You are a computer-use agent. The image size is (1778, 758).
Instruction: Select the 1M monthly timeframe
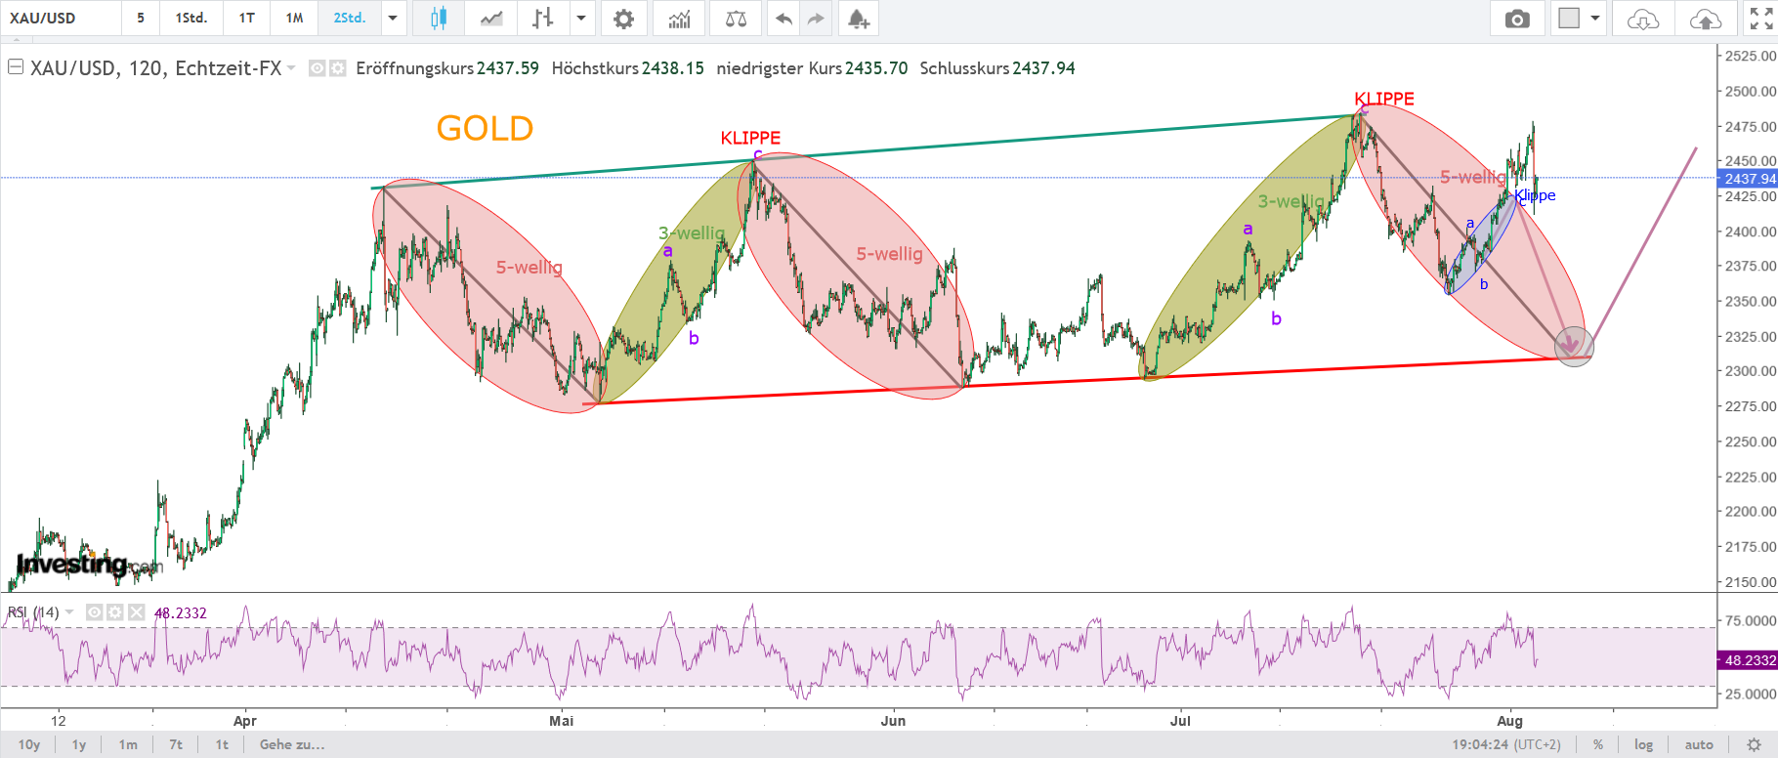295,19
